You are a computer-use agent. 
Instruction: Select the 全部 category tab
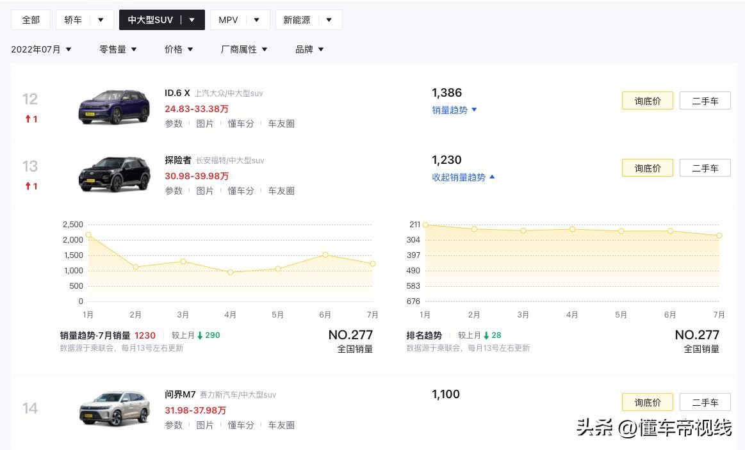31,20
